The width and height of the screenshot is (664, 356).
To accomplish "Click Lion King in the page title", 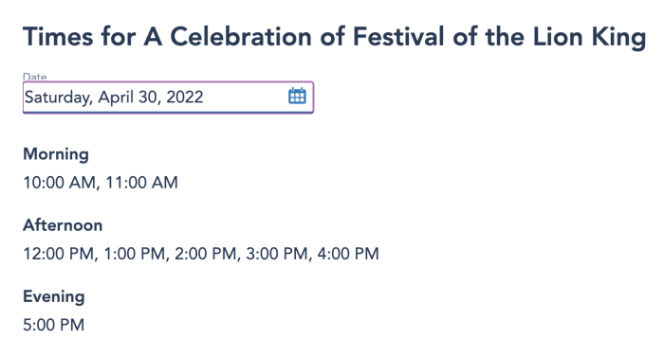I will [x=589, y=37].
